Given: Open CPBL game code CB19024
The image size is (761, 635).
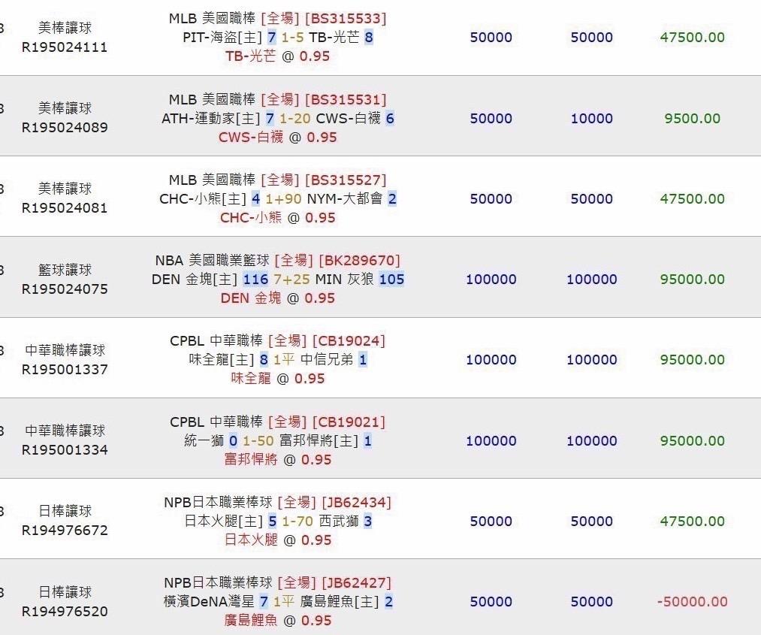Looking at the screenshot, I should click(349, 341).
